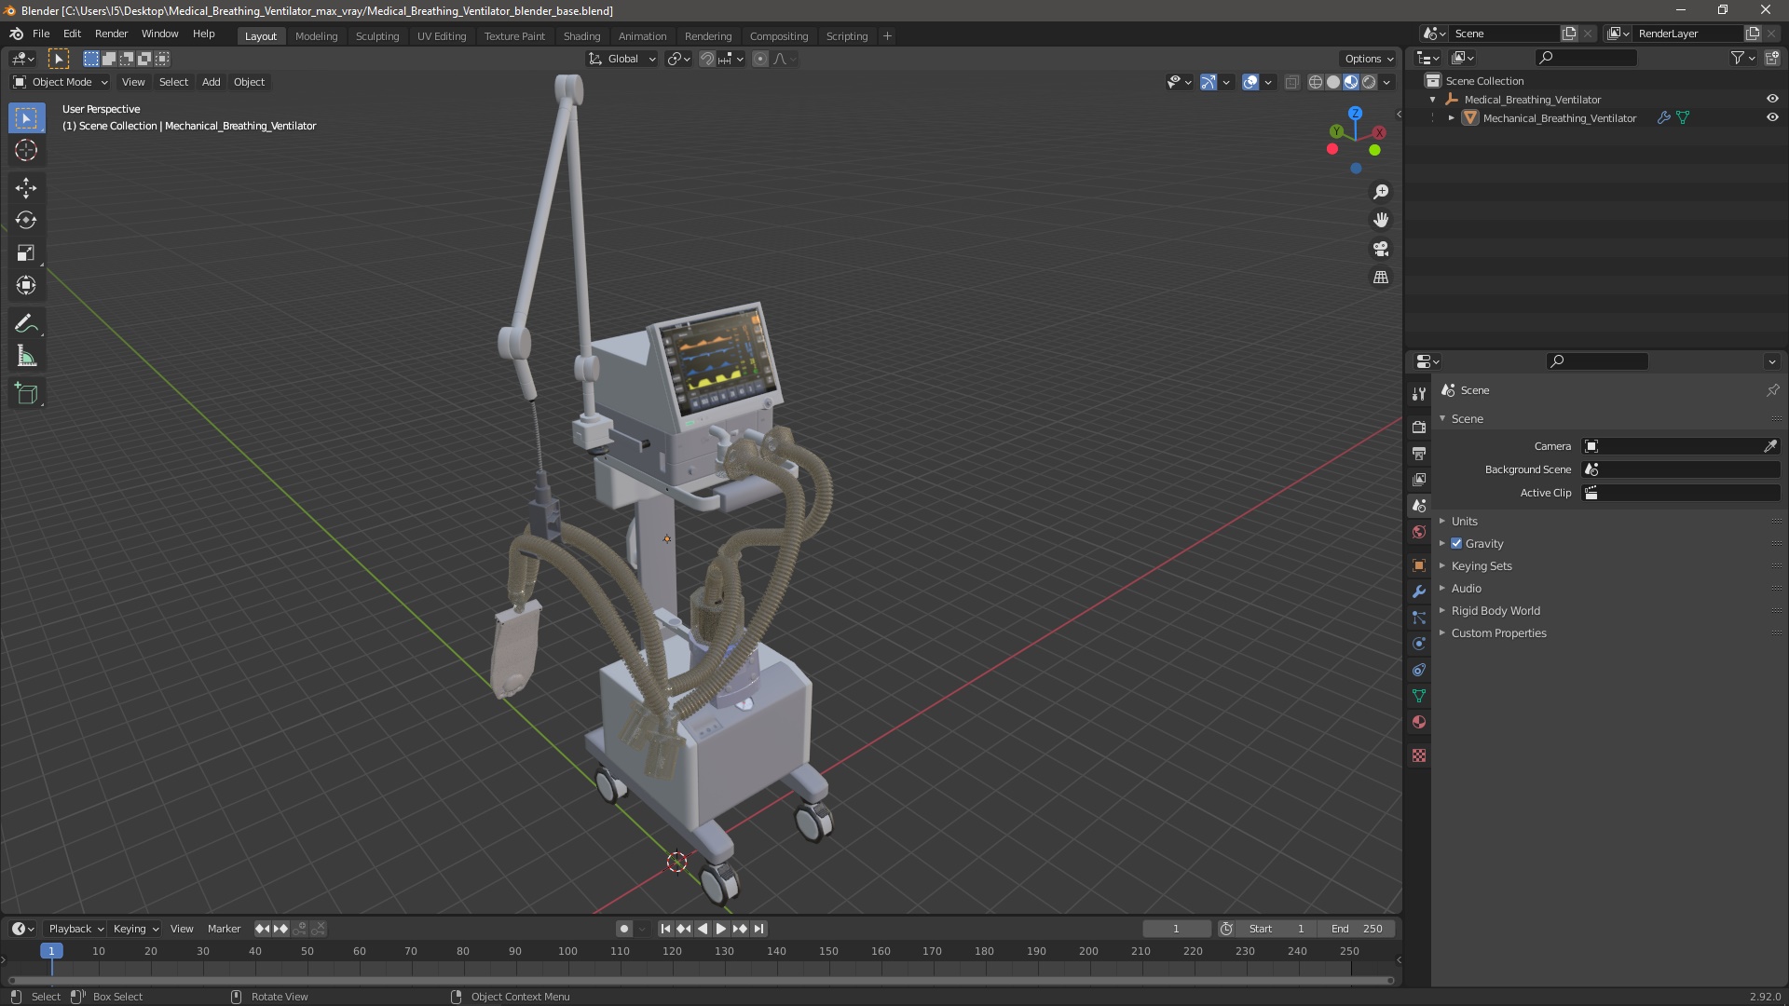Select the Scale tool
Screen dimensions: 1789x1006
tap(26, 253)
